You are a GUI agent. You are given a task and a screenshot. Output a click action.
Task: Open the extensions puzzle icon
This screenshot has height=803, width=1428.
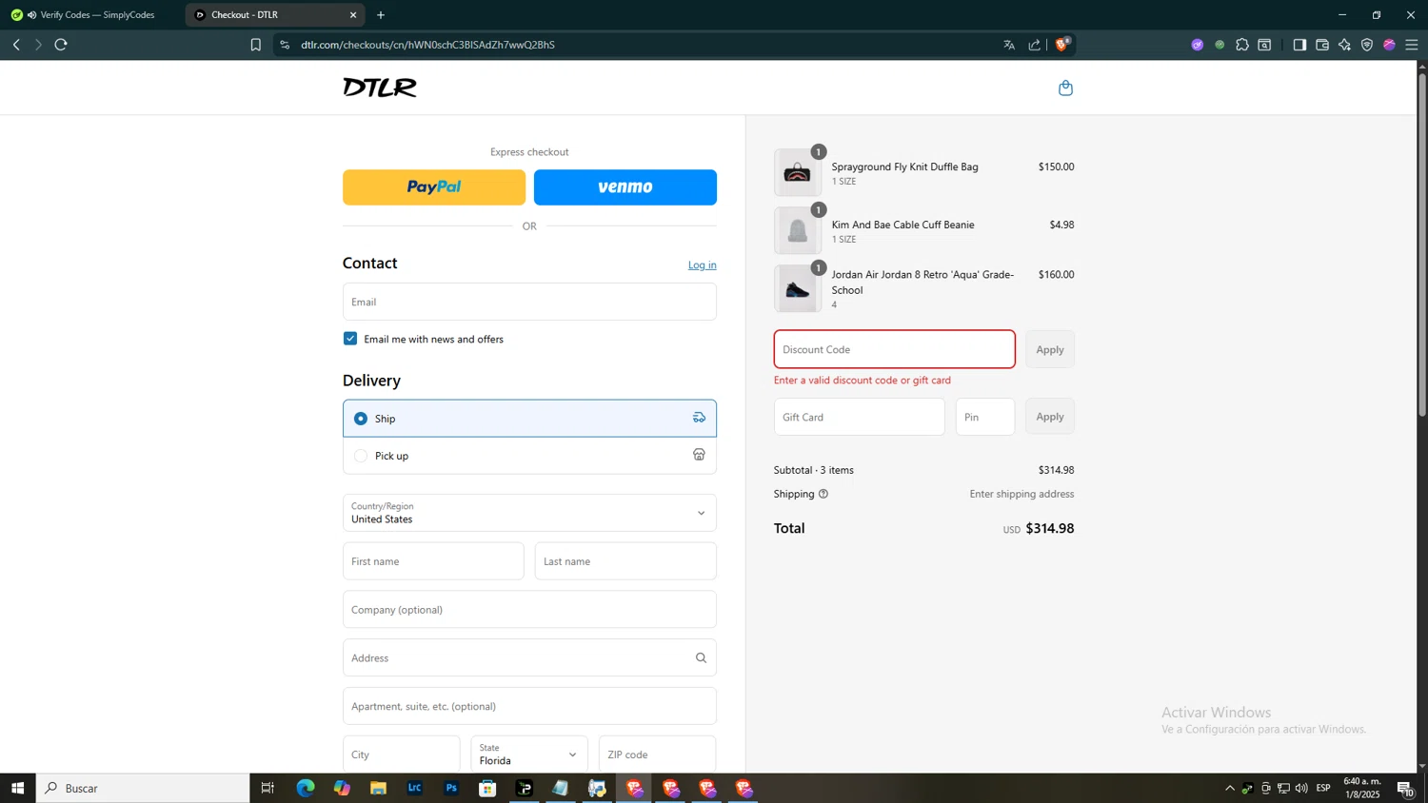1242,45
